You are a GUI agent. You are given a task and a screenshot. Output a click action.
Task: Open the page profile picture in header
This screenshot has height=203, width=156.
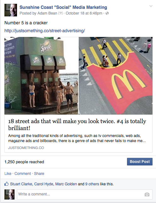click(x=11, y=10)
